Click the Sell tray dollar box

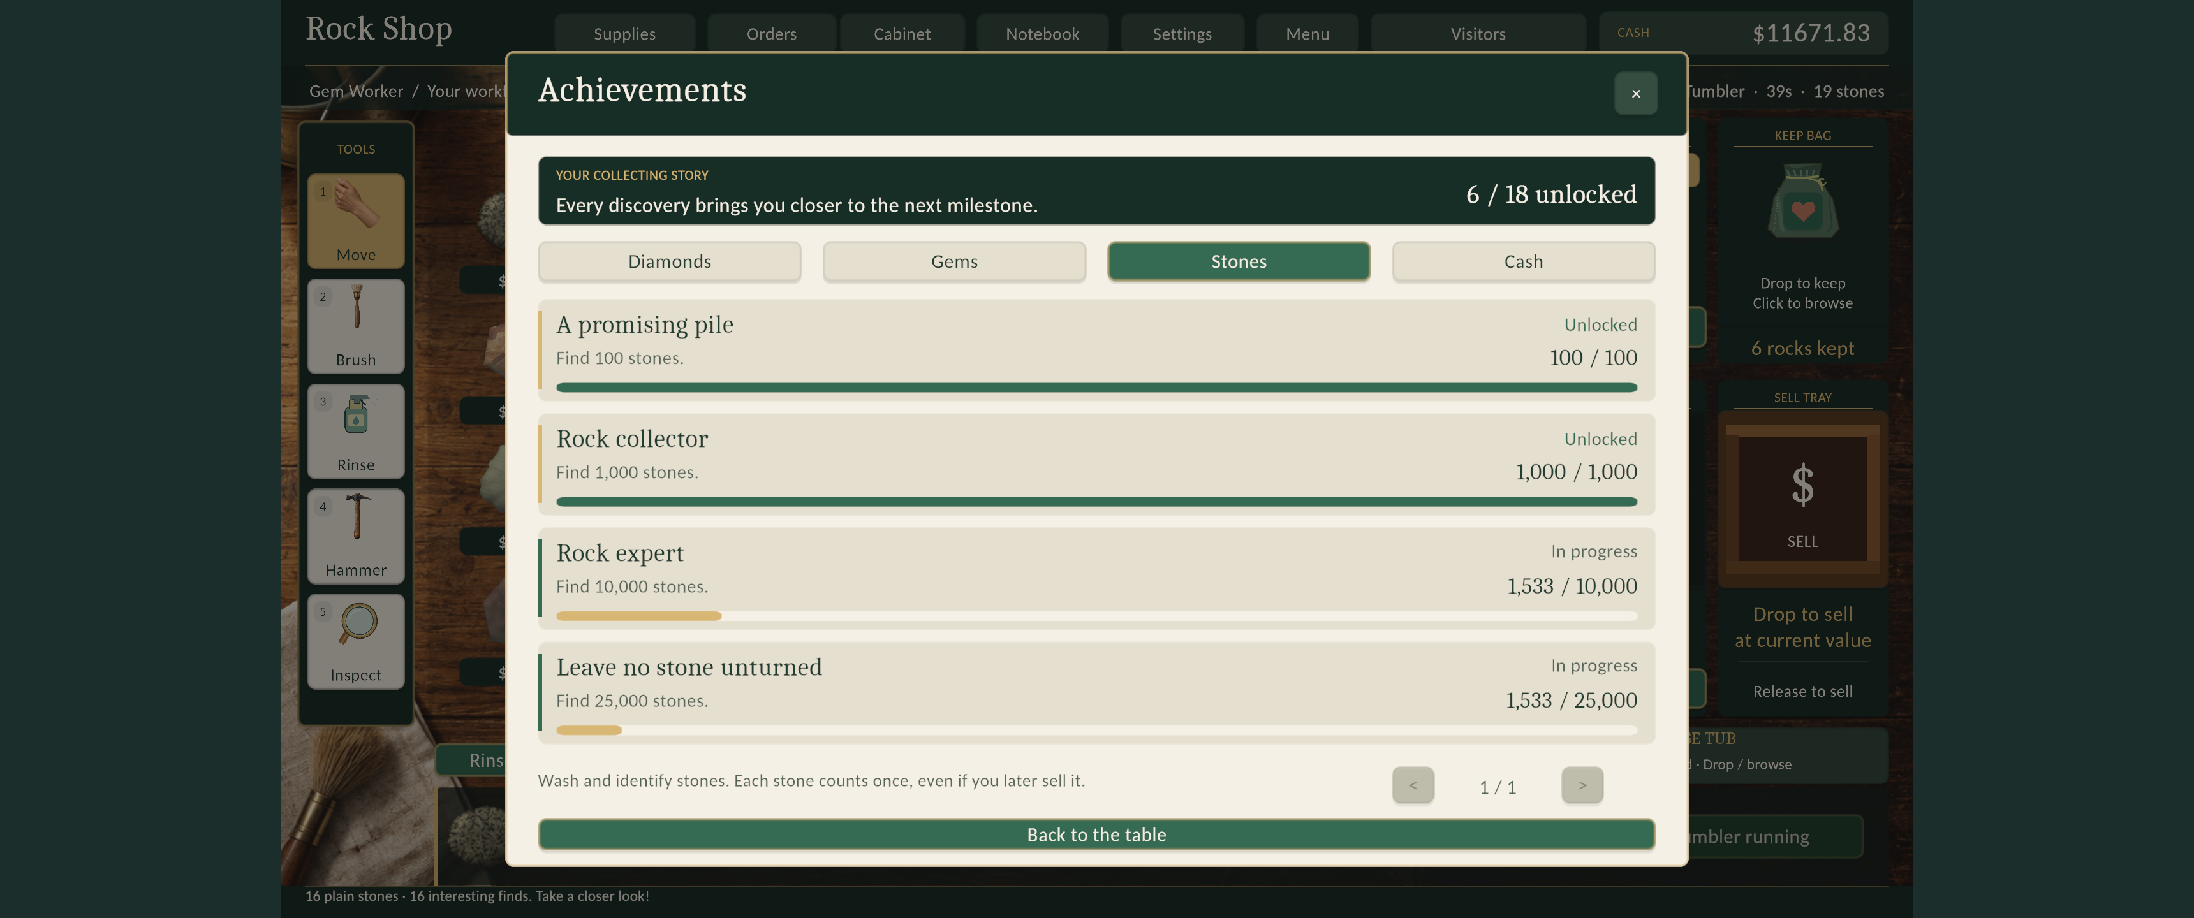1802,499
